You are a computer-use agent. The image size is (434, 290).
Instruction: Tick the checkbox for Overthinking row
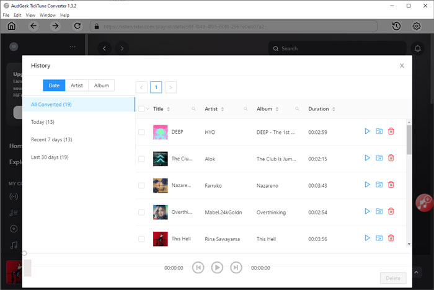pyautogui.click(x=141, y=213)
